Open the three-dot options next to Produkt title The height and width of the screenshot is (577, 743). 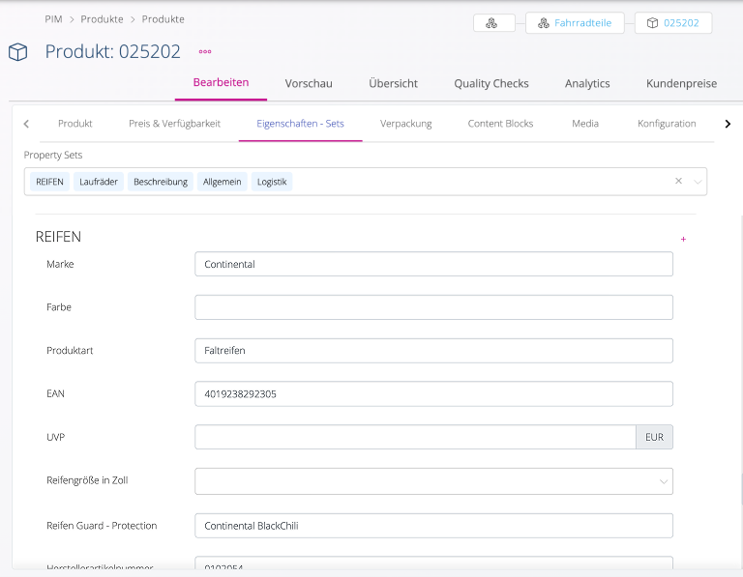(x=204, y=52)
